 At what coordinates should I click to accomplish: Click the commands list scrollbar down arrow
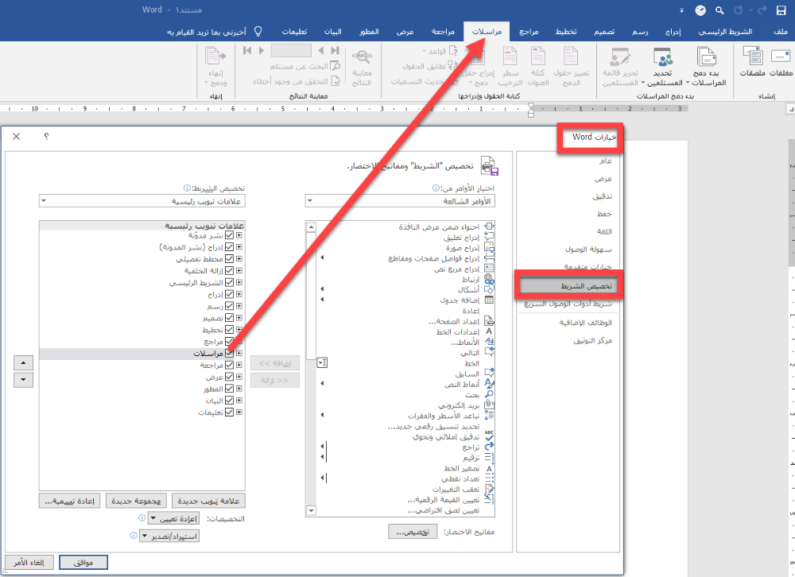point(312,510)
